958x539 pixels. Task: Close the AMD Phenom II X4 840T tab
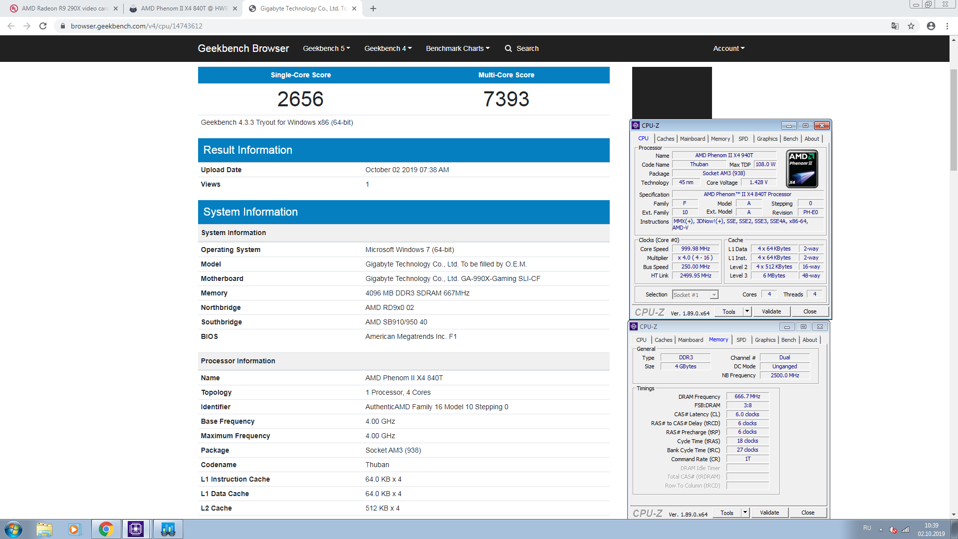pos(235,8)
